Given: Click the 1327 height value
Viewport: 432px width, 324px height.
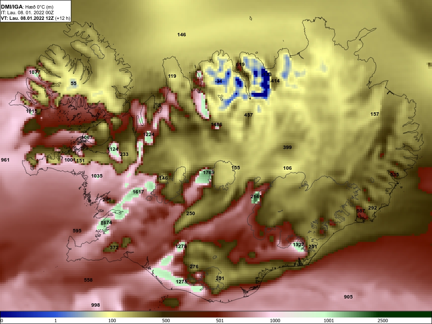Looking at the screenshot, I should [x=299, y=245].
